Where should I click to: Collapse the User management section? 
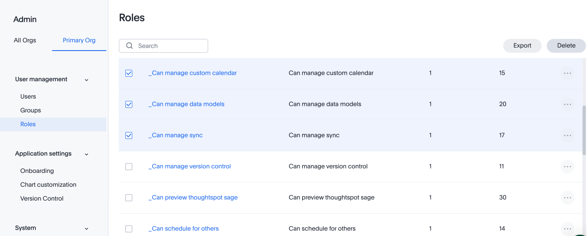point(86,80)
